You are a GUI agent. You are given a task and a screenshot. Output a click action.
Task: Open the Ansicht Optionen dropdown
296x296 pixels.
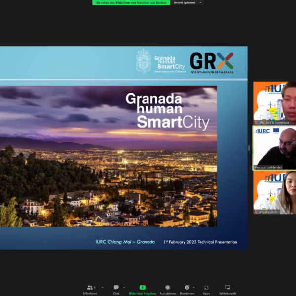[x=187, y=2]
